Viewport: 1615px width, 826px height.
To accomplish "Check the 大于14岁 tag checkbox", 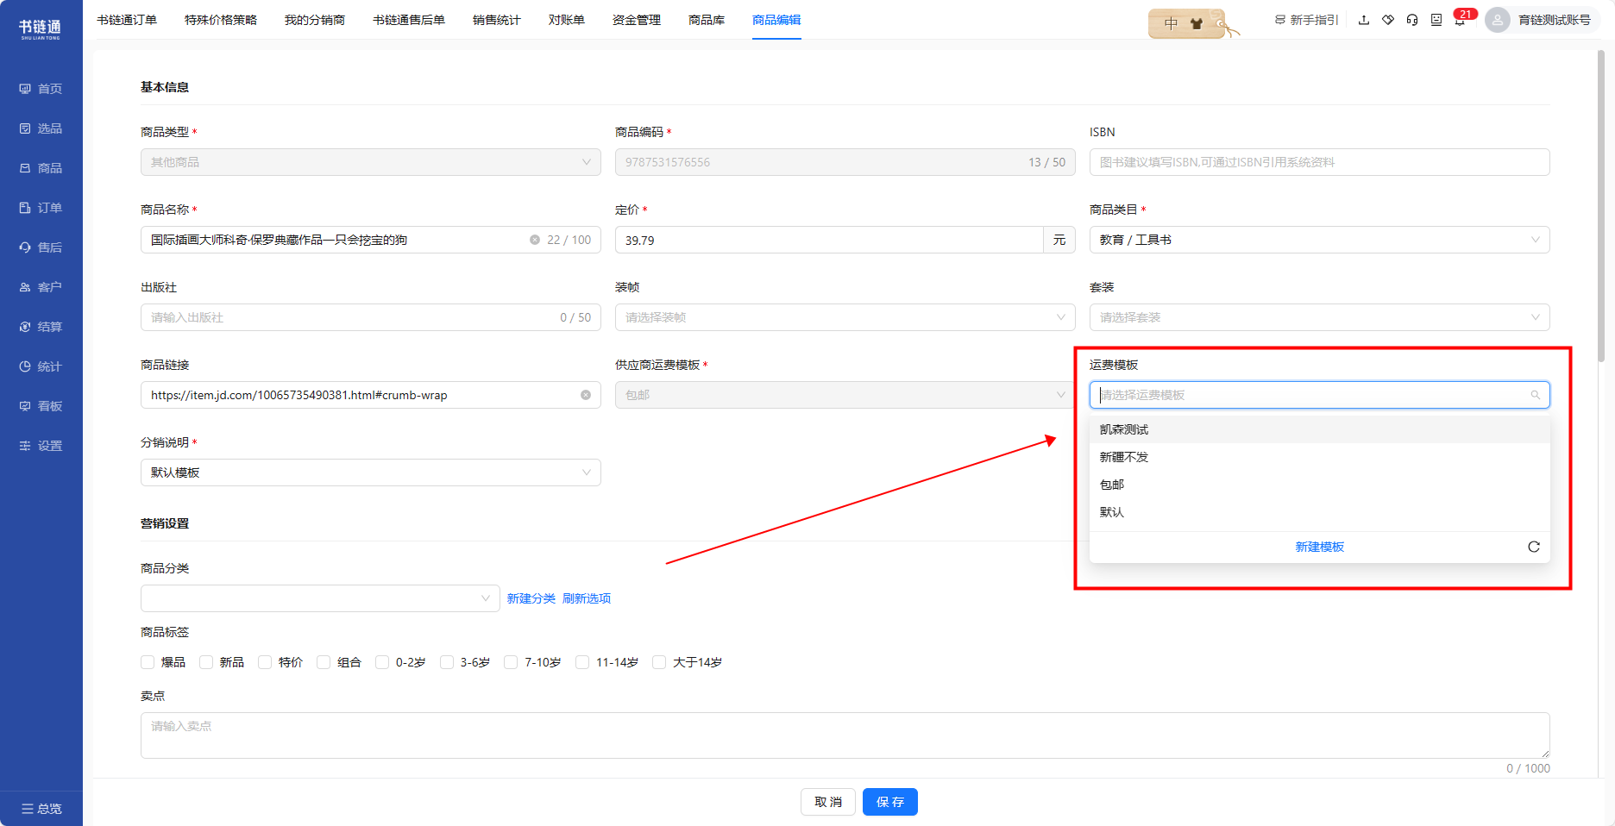I will coord(659,662).
